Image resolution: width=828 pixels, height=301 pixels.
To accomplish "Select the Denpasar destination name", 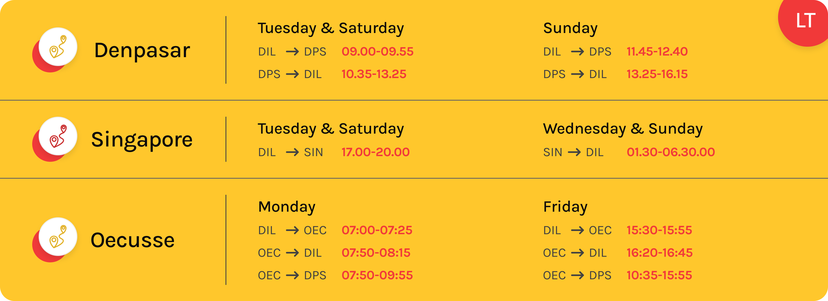I will coord(142,50).
